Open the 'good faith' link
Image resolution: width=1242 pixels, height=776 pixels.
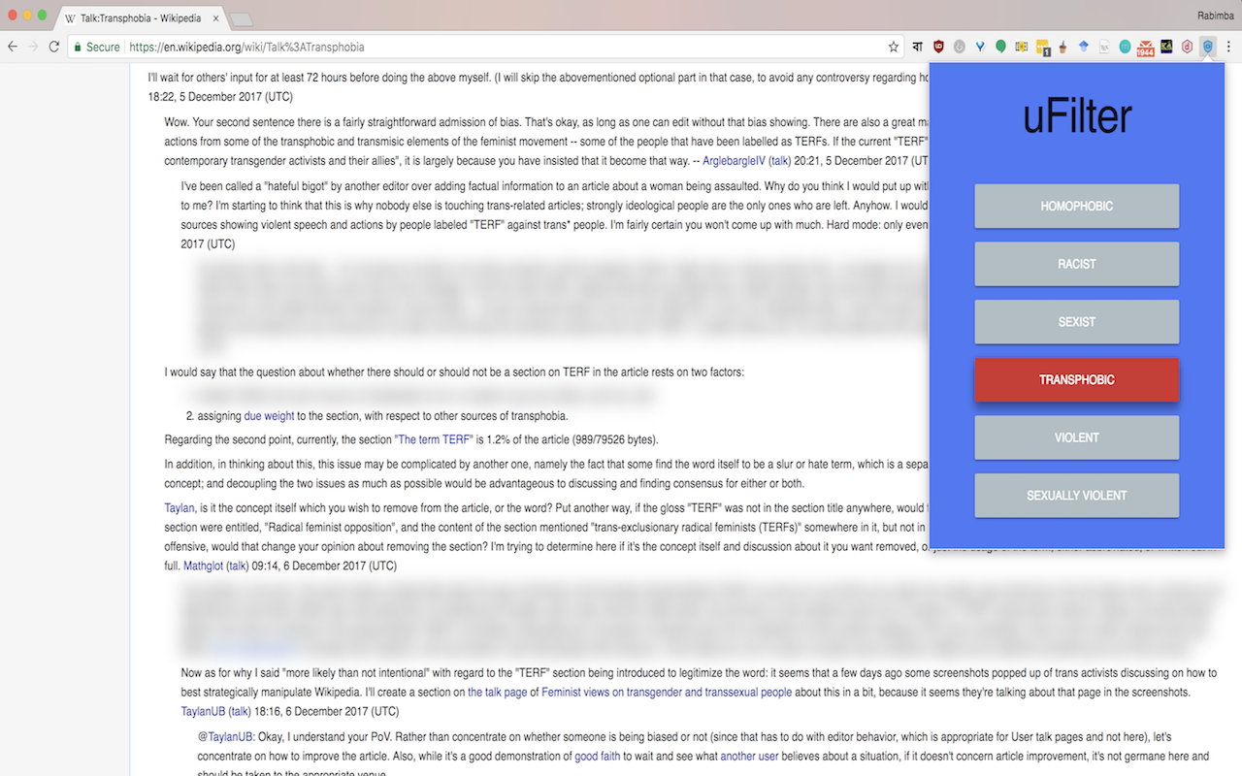pyautogui.click(x=597, y=757)
